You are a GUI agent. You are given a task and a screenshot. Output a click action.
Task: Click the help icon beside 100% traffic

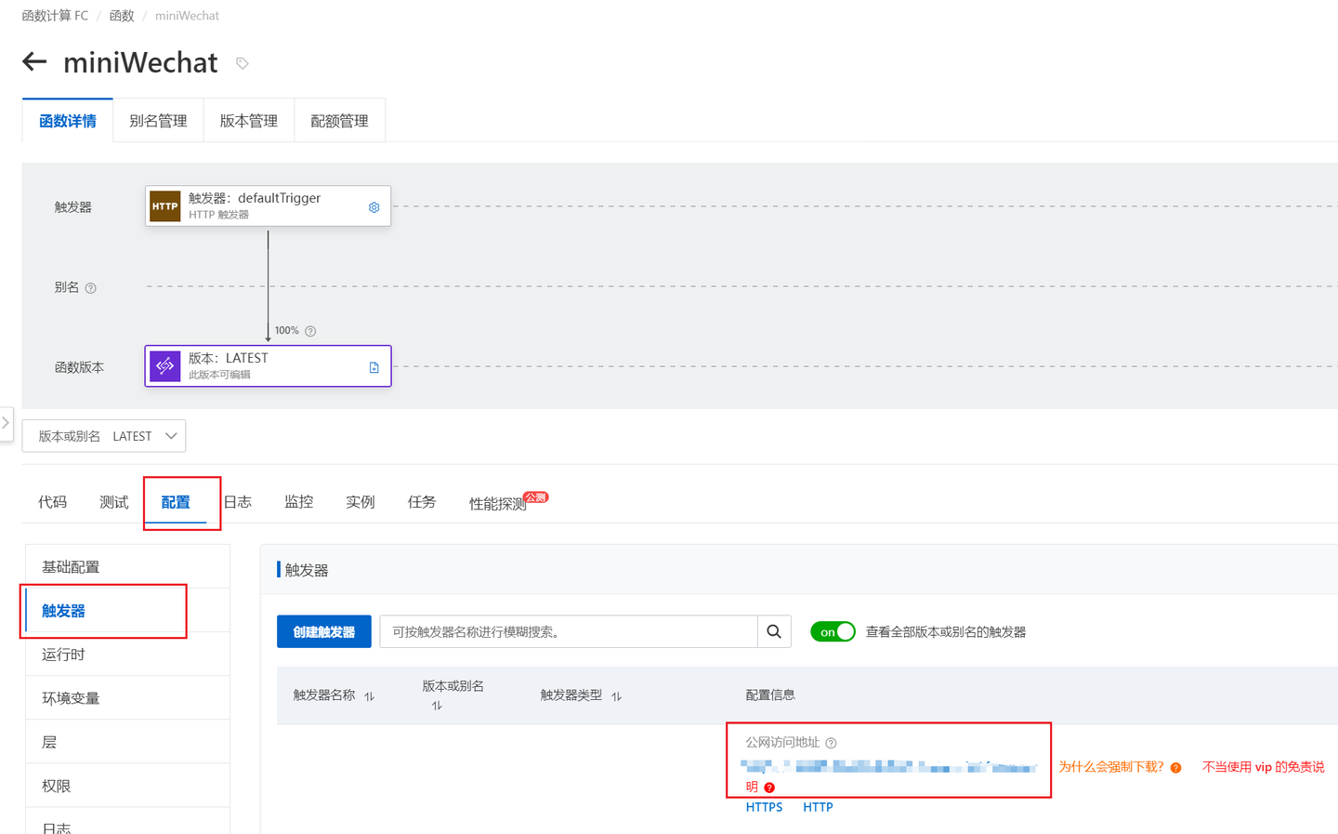[x=310, y=331]
